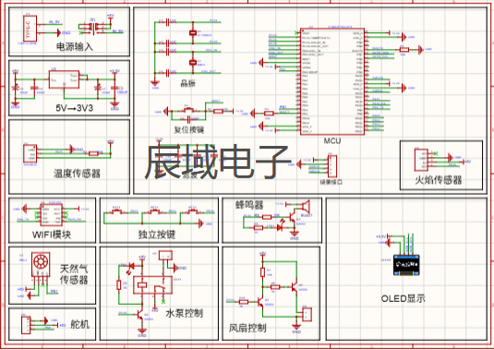
Task: Select the fan output connector symbol
Action: pos(307,315)
